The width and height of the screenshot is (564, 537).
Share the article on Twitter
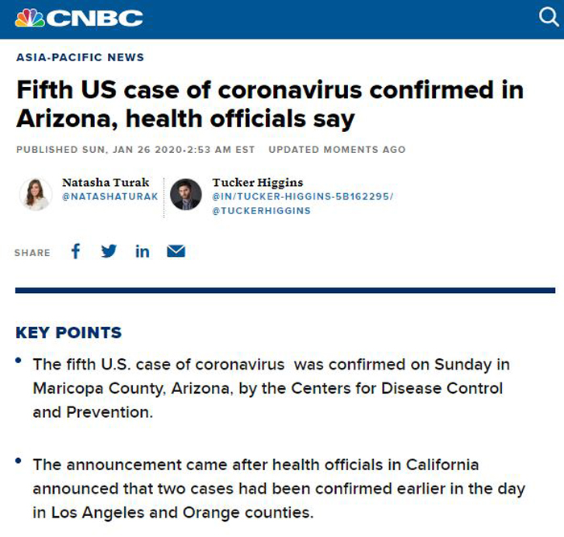tap(109, 251)
